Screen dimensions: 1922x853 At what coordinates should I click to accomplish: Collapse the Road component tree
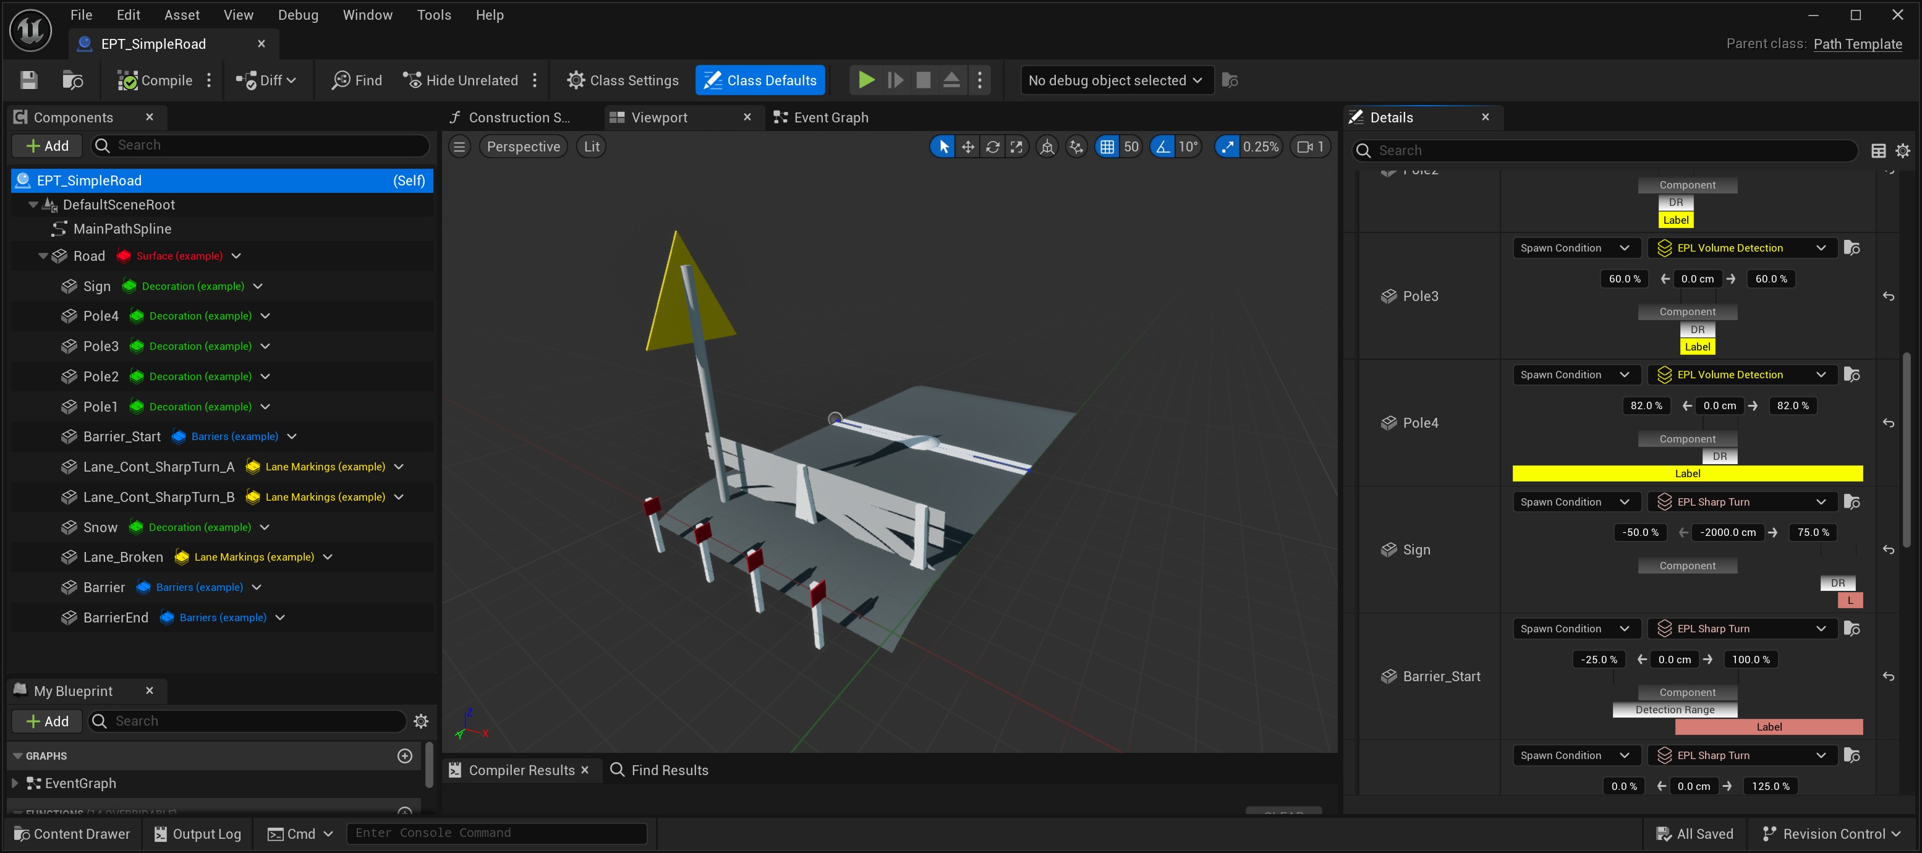[43, 256]
